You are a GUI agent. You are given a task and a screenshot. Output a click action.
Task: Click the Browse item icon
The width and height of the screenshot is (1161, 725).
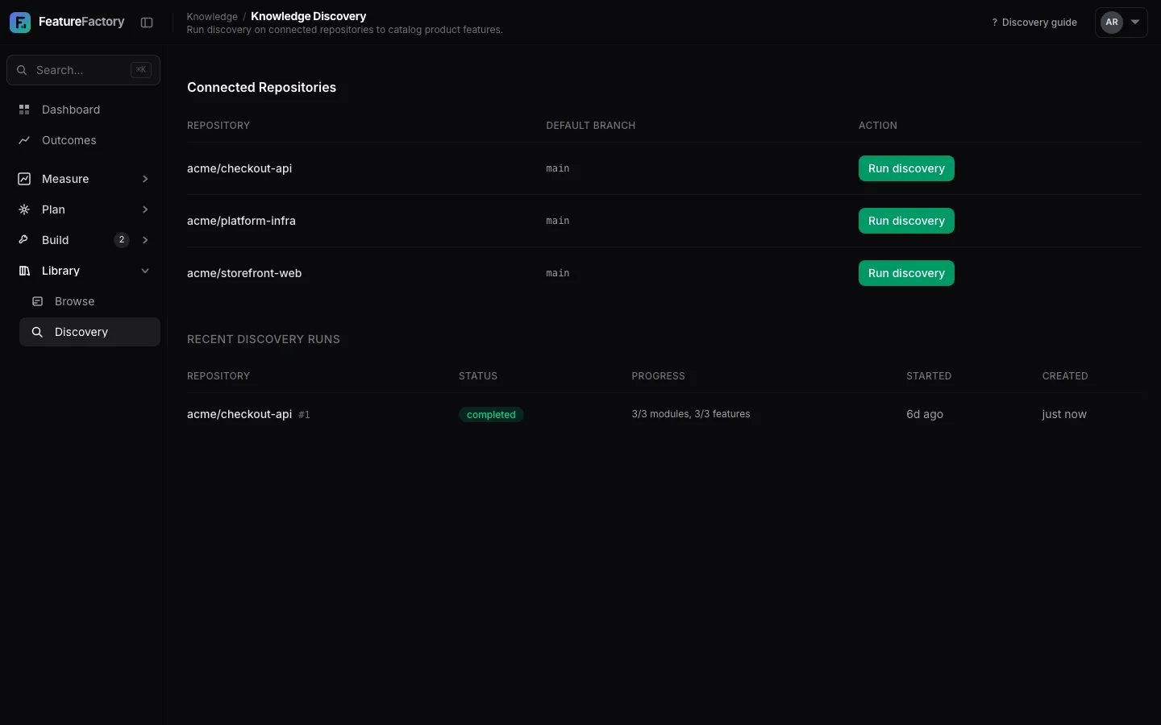[x=37, y=301]
